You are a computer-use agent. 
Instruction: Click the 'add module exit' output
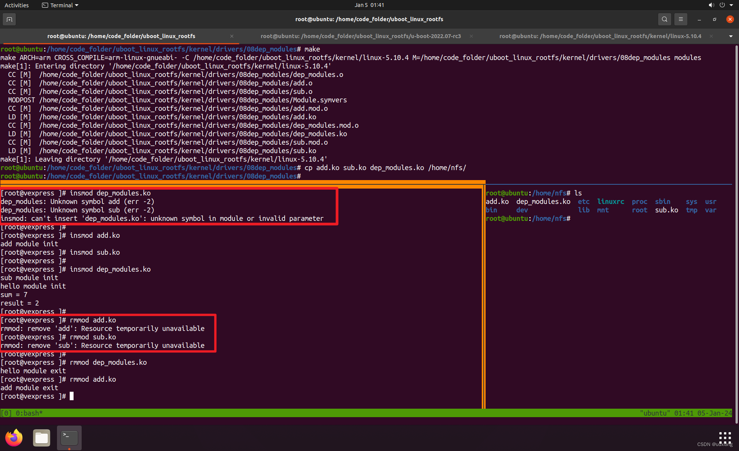29,388
